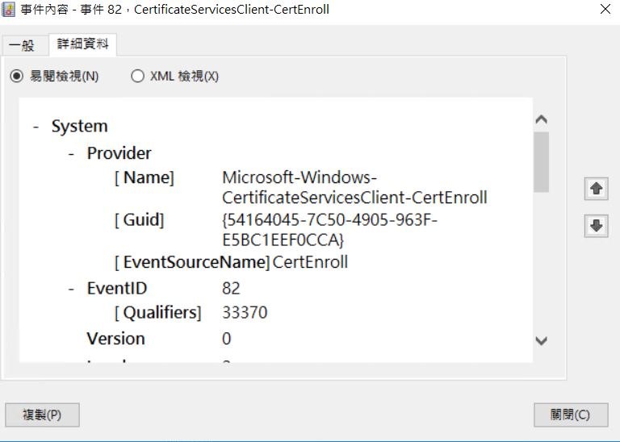Select the Version tree entry

(x=116, y=339)
